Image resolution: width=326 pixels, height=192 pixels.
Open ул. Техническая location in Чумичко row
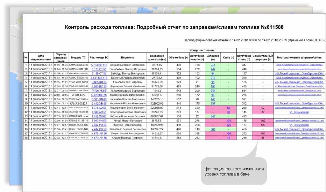click(x=299, y=125)
